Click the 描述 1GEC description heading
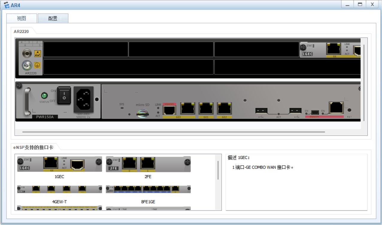Image resolution: width=382 pixels, height=225 pixels. click(x=239, y=158)
